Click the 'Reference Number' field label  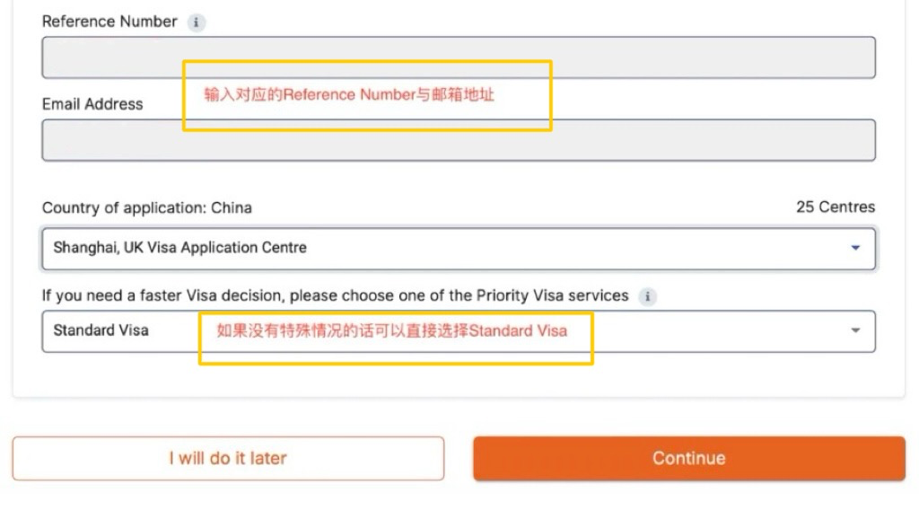point(109,22)
